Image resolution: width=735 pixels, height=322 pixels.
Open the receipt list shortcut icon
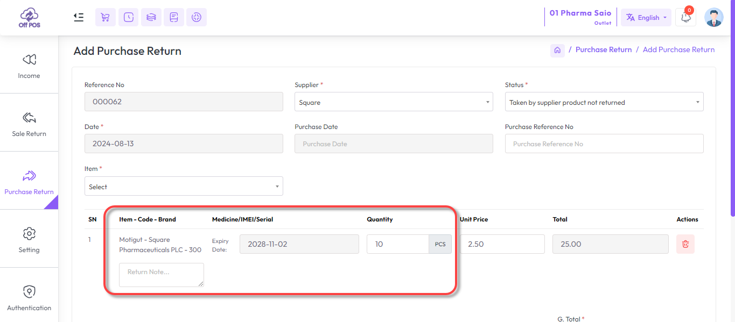[x=174, y=17]
